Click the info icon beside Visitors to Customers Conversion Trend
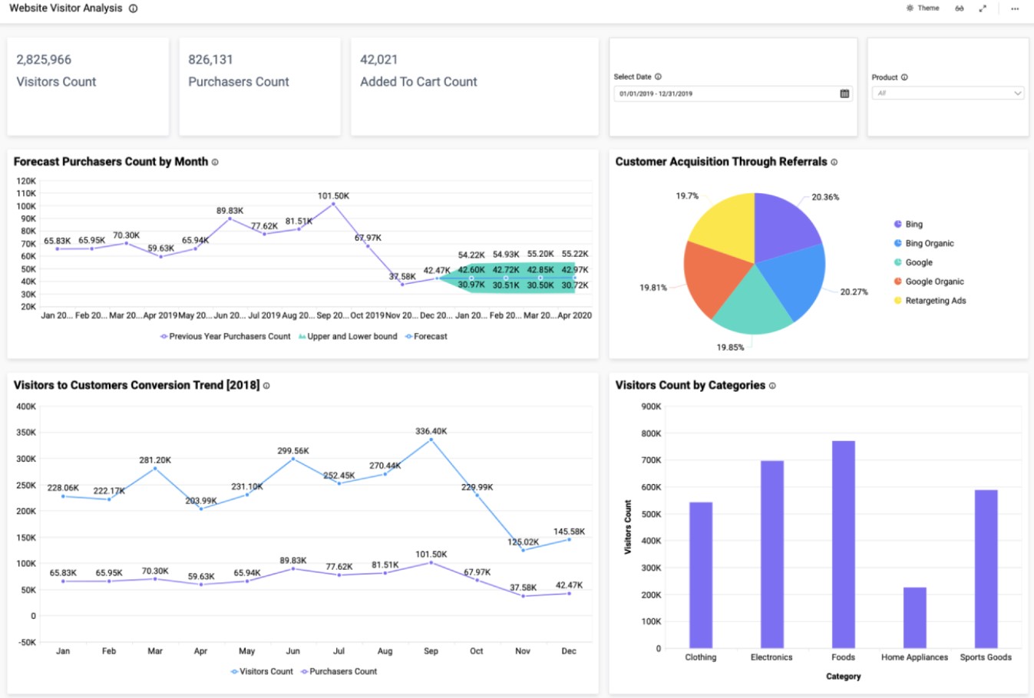 click(x=266, y=386)
